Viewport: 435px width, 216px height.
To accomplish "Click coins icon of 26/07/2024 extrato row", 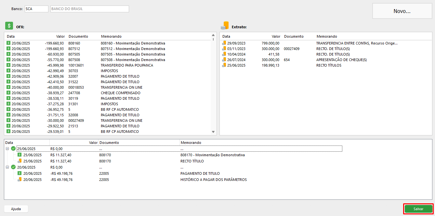I will [224, 59].
